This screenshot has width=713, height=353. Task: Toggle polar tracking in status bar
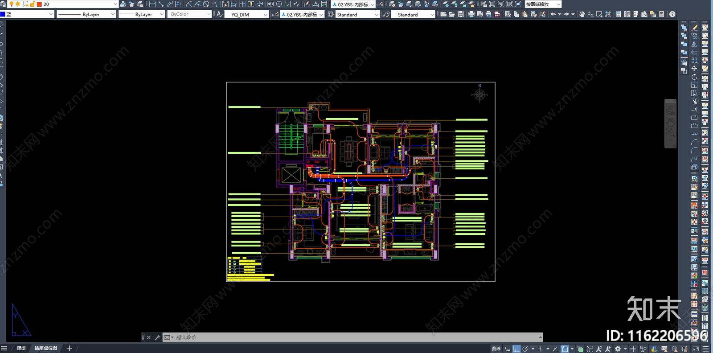coord(526,349)
